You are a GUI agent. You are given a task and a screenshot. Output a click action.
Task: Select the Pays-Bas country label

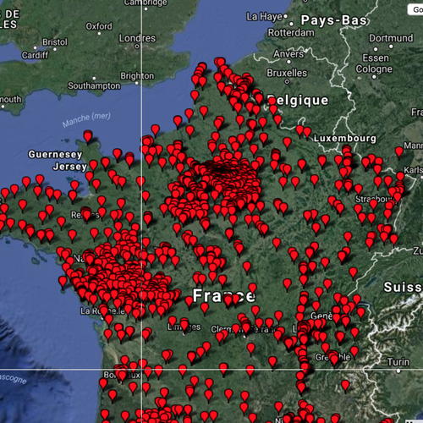coord(334,20)
